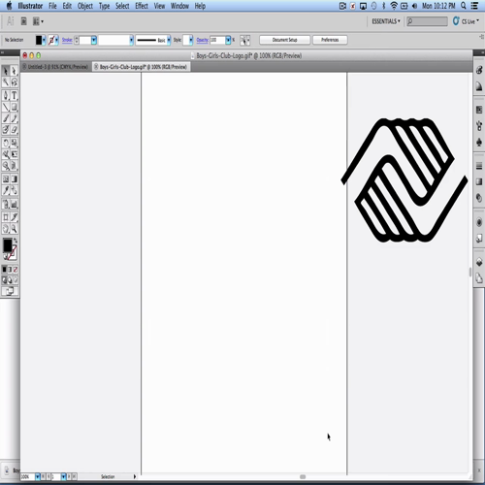Select the Hand tool

pyautogui.click(x=6, y=229)
